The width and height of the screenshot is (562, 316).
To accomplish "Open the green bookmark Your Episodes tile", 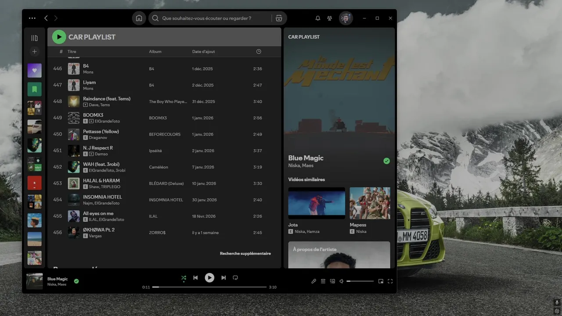I will (34, 89).
